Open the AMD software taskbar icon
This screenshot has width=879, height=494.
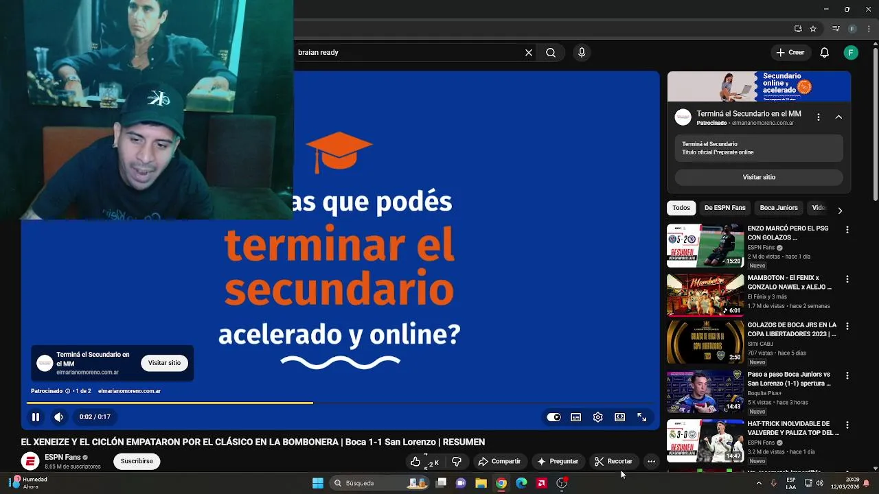(541, 483)
